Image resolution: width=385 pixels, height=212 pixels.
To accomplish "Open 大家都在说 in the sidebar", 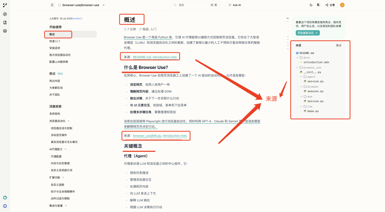I will click(x=56, y=88).
